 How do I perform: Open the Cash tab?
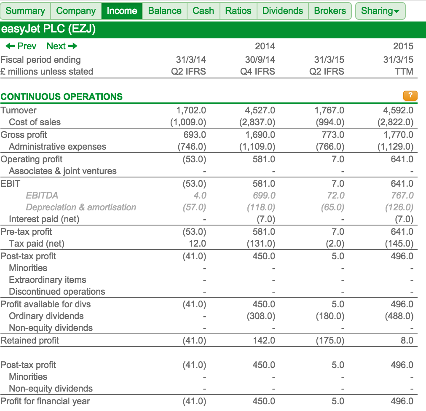pyautogui.click(x=203, y=11)
